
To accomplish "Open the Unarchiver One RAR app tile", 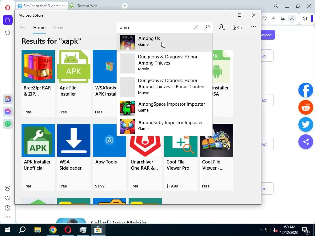I will pyautogui.click(x=145, y=163).
